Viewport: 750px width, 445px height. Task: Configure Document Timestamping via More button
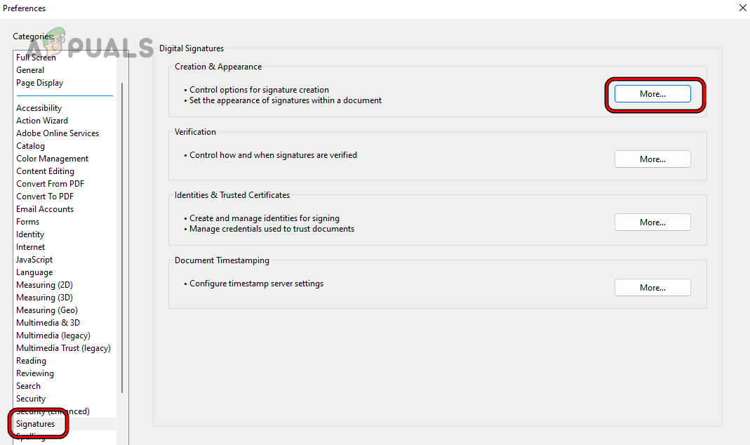[652, 287]
